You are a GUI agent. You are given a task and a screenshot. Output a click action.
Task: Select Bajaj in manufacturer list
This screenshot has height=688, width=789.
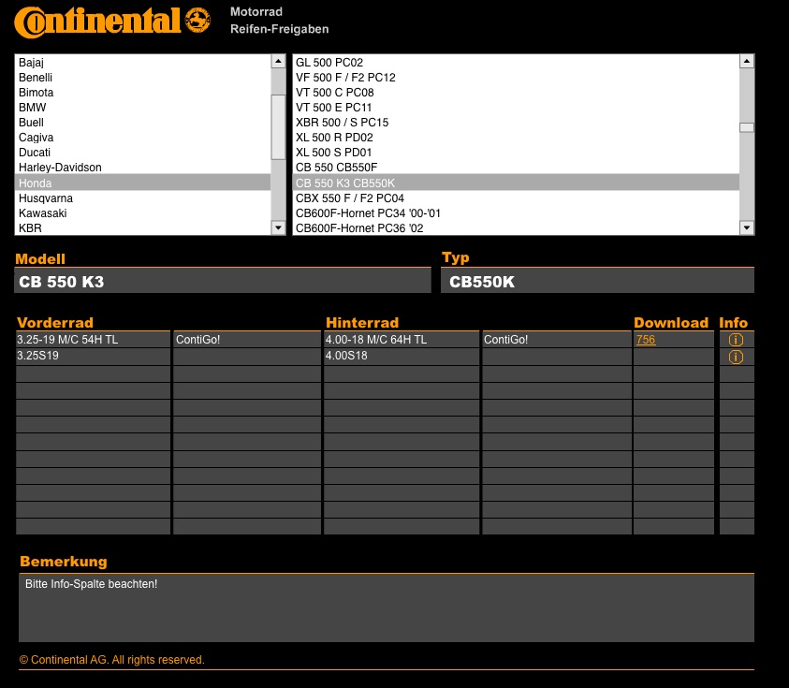(x=143, y=63)
